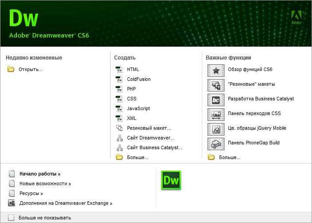Open a file via Открыть... link
The width and height of the screenshot is (312, 223).
point(31,69)
